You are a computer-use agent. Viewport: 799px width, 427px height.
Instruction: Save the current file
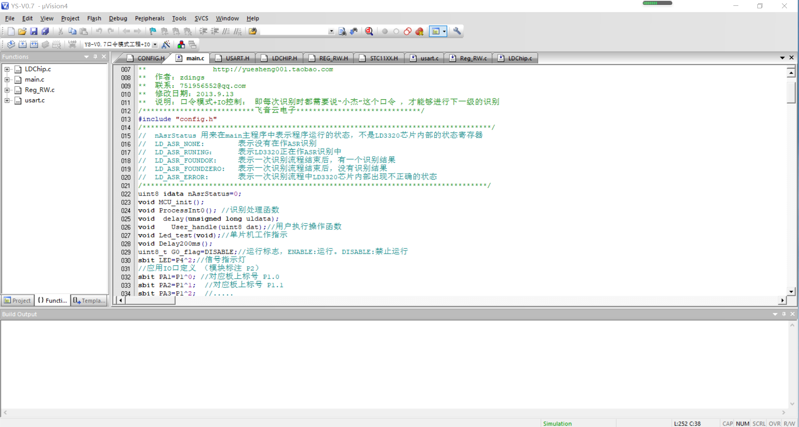(x=34, y=31)
